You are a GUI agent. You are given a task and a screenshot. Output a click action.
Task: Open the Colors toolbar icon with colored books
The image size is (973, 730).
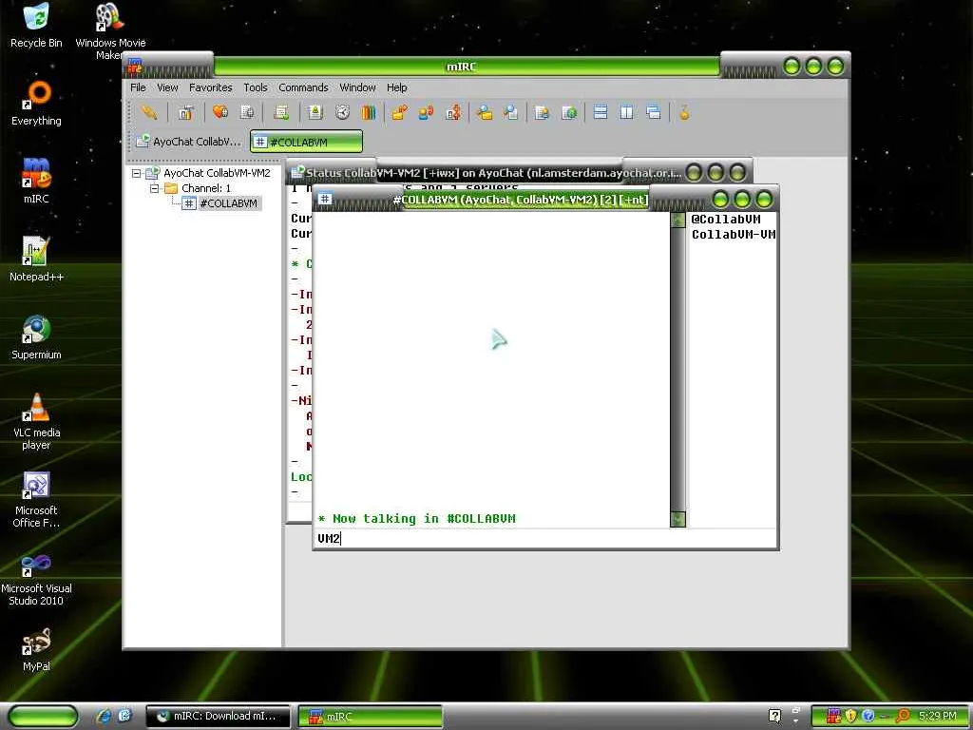click(x=369, y=112)
